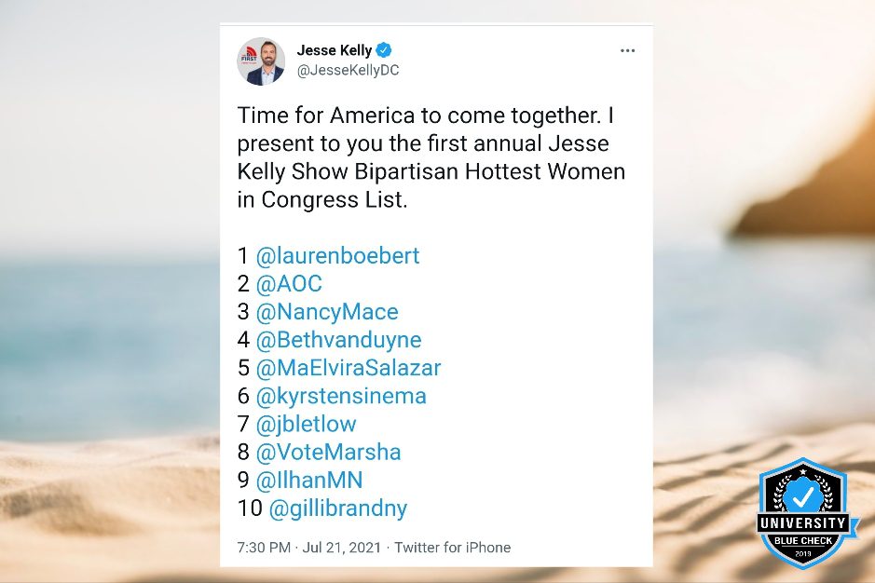Image resolution: width=875 pixels, height=583 pixels.
Task: Open the @AOC mention
Action: click(289, 283)
